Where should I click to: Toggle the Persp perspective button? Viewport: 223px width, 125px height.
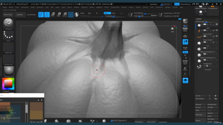(x=185, y=30)
